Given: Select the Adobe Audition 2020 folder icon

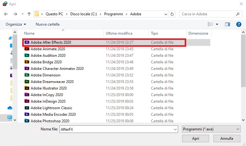Looking at the screenshot, I should click(x=27, y=55).
